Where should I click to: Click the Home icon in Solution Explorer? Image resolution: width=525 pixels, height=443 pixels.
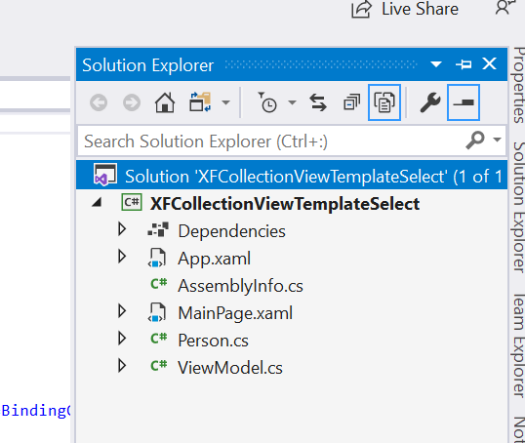point(165,102)
